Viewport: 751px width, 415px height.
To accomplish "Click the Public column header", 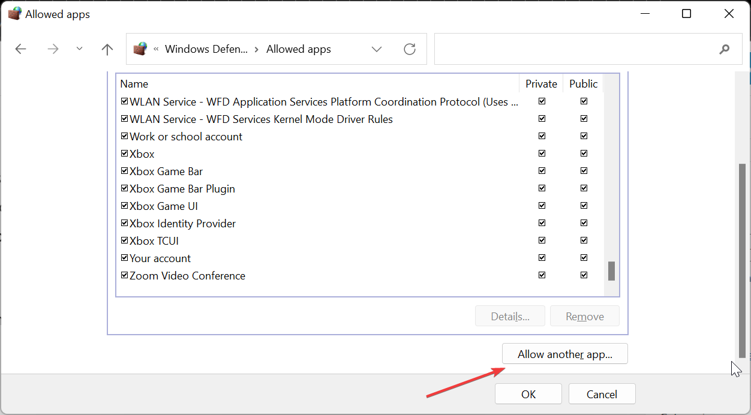I will [x=584, y=84].
